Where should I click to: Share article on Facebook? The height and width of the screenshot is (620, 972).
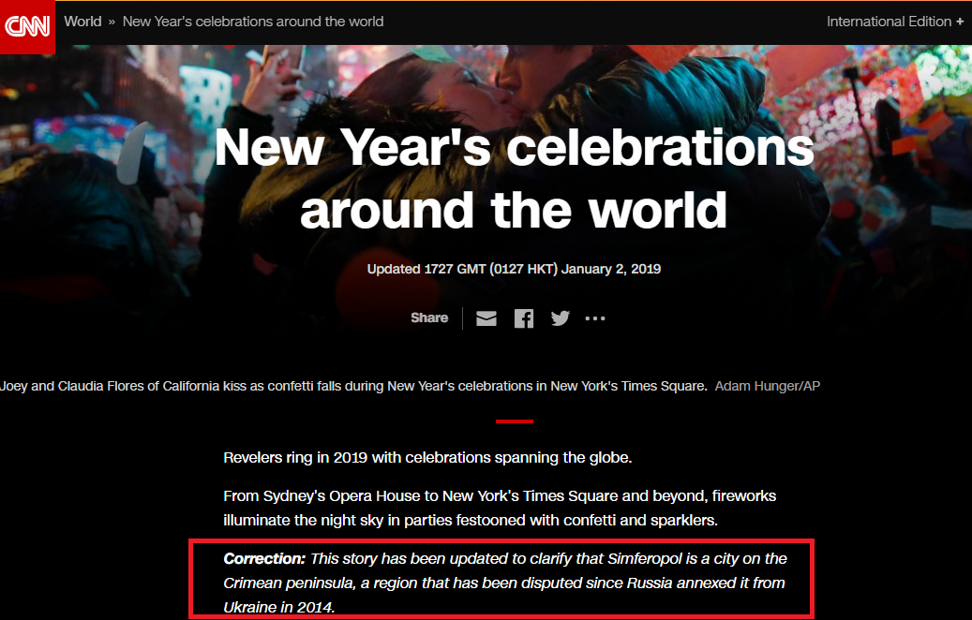pyautogui.click(x=524, y=318)
